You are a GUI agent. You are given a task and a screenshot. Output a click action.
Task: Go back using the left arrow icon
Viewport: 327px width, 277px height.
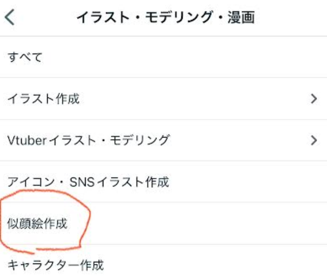(10, 17)
